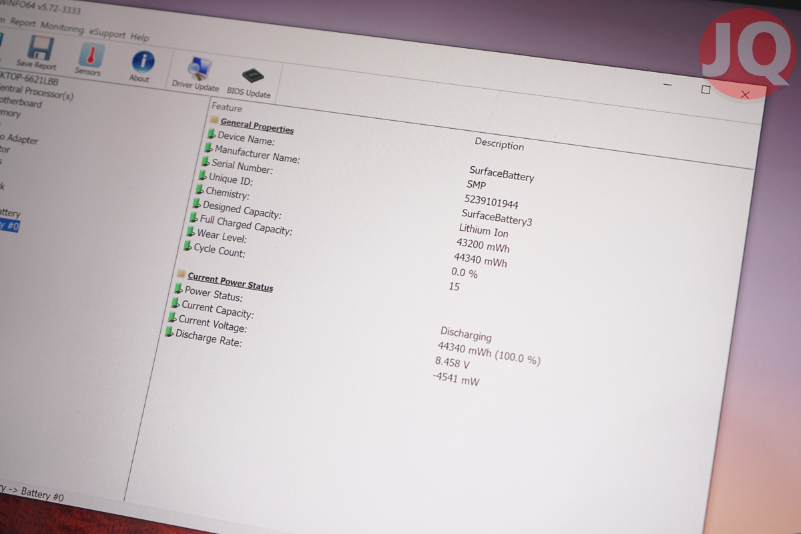This screenshot has width=801, height=534.
Task: Click the green icon next to Discharge Rate
Action: (169, 331)
